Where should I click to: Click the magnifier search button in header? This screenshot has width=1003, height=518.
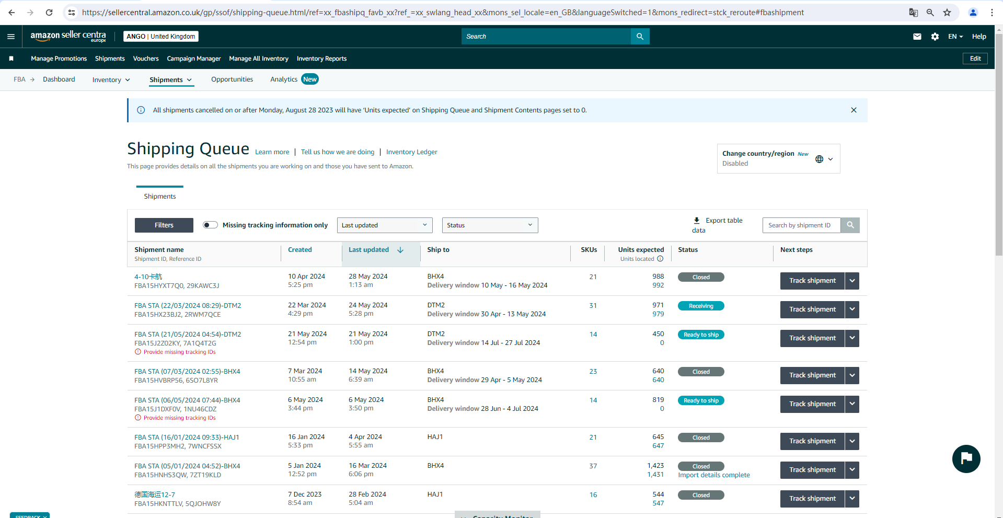(640, 37)
